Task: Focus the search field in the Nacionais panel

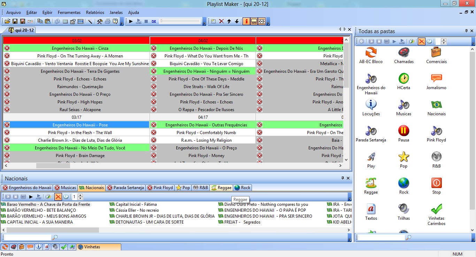Action: 27,237
